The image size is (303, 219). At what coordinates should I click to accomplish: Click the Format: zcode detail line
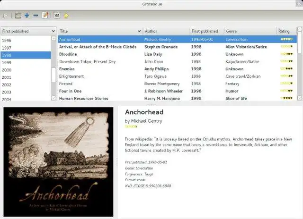135,180
